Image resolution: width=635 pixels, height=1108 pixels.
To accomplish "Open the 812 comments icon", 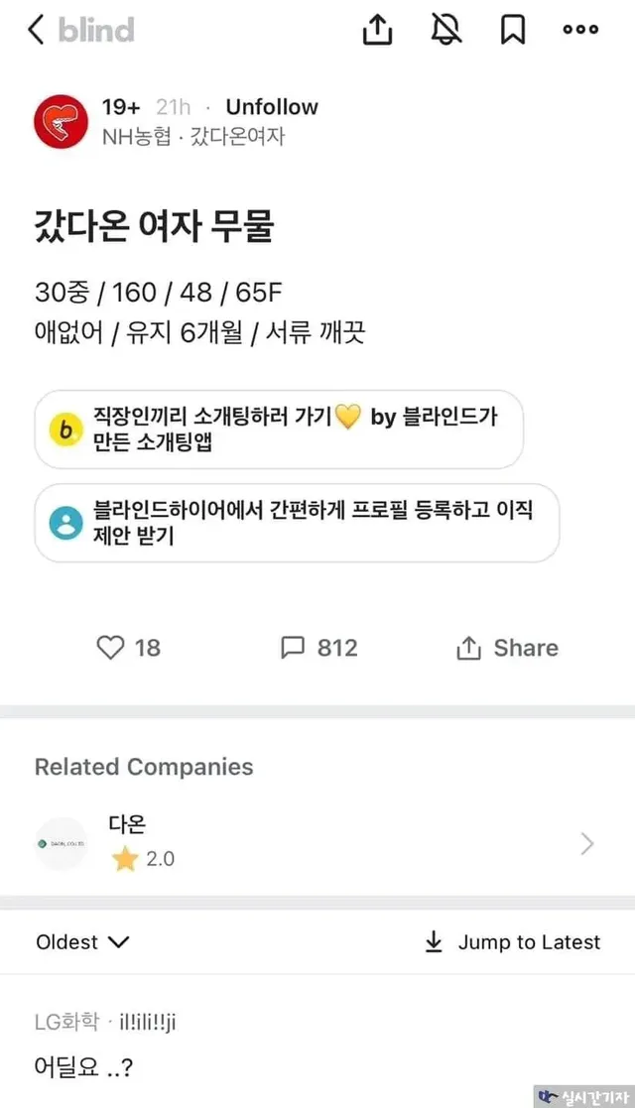I will (x=293, y=648).
